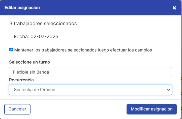Click the "3 trabajadores seleccionados" text

tap(43, 24)
